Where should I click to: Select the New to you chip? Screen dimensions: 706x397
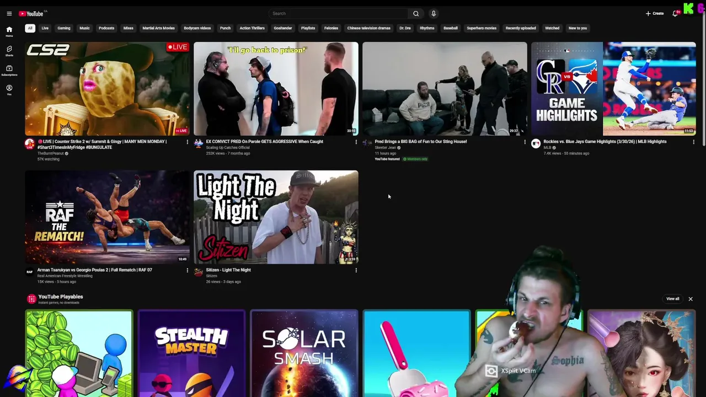click(x=577, y=28)
